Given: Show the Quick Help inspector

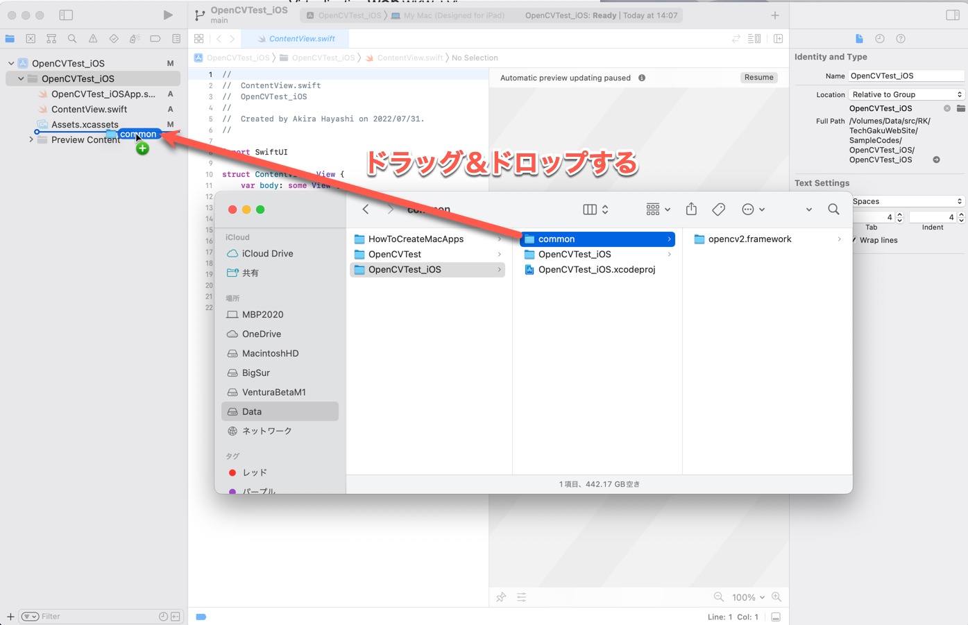Looking at the screenshot, I should pos(901,39).
